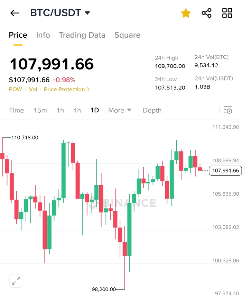Toggle the favorite star icon
This screenshot has height=297, width=242.
(x=186, y=13)
